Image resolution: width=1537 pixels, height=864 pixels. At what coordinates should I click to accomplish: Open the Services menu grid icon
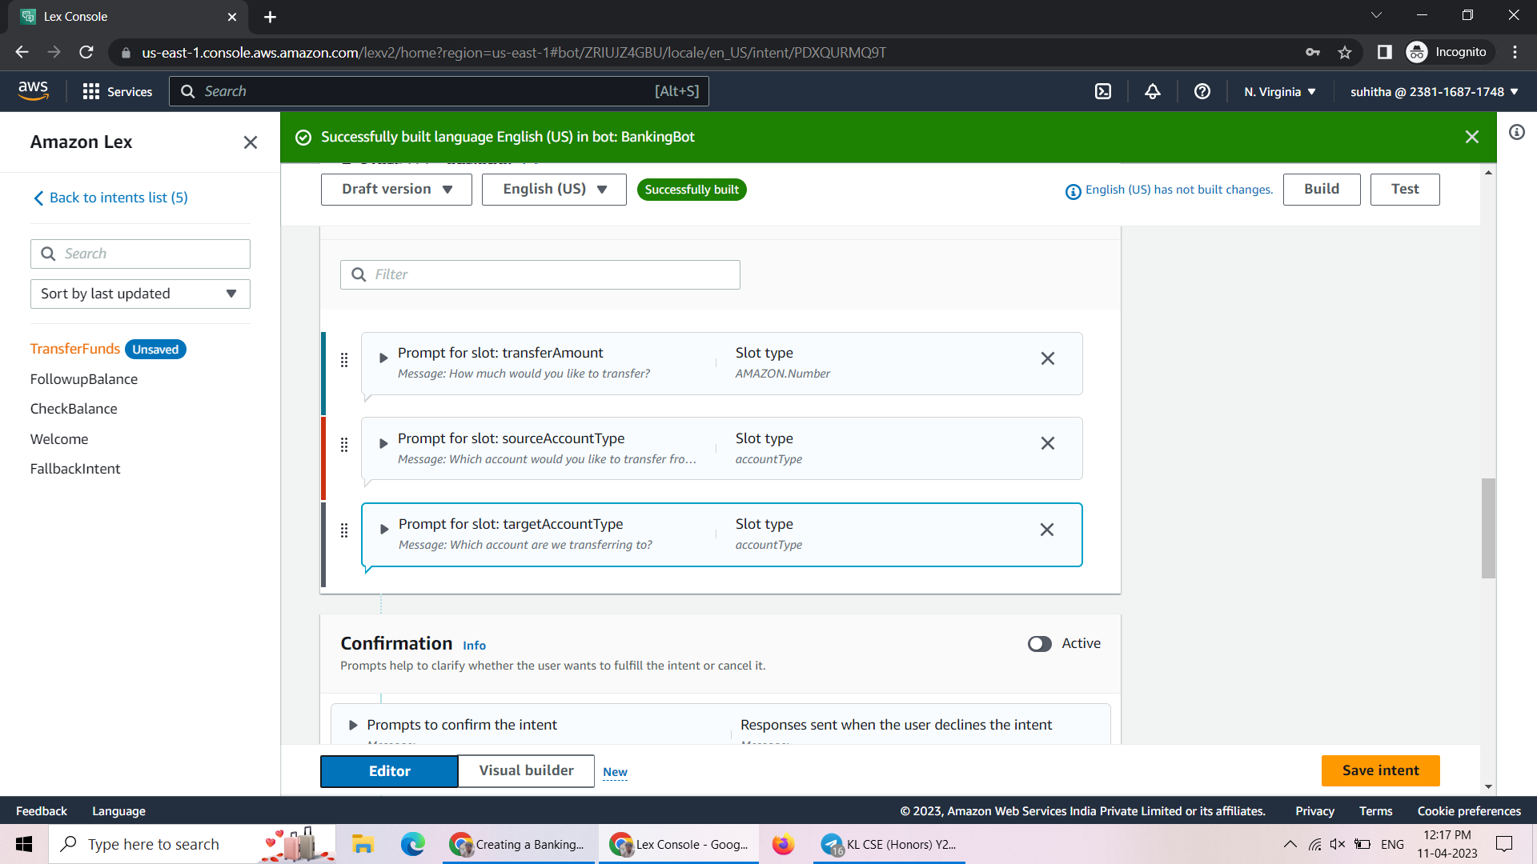[x=91, y=91]
